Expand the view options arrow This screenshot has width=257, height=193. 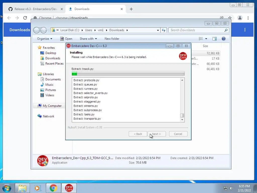pos(206,39)
